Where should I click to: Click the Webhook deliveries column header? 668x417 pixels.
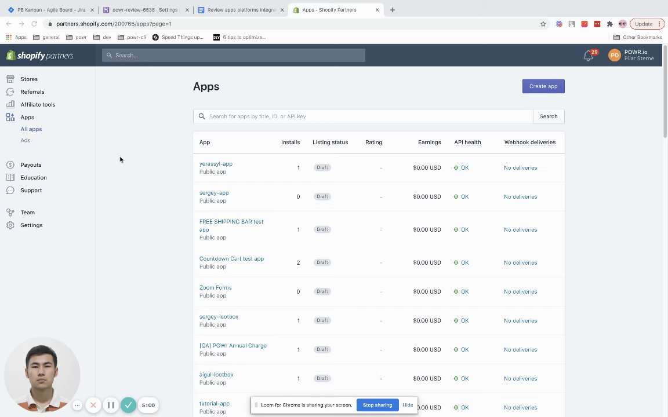[530, 142]
